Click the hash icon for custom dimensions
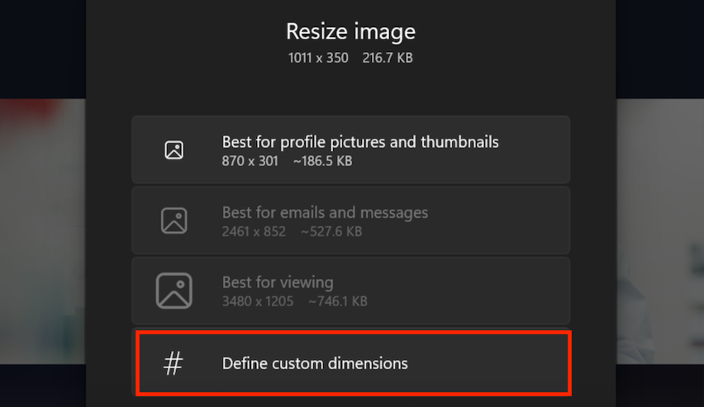Viewport: 704px width, 407px height. coord(173,363)
